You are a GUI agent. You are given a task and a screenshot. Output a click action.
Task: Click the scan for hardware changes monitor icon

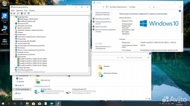(x=28, y=13)
